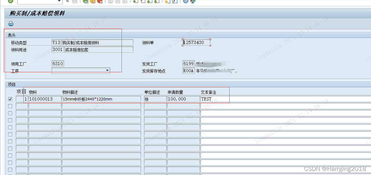The width and height of the screenshot is (371, 175).
Task: Open the command field dropdown arrow
Action: (x=59, y=1)
